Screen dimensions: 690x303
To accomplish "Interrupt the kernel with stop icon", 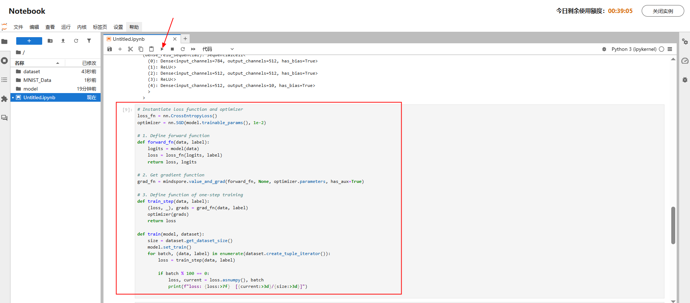I will 172,49.
